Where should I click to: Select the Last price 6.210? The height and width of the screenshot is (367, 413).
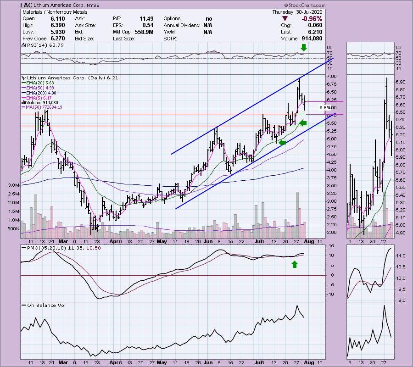pyautogui.click(x=315, y=32)
